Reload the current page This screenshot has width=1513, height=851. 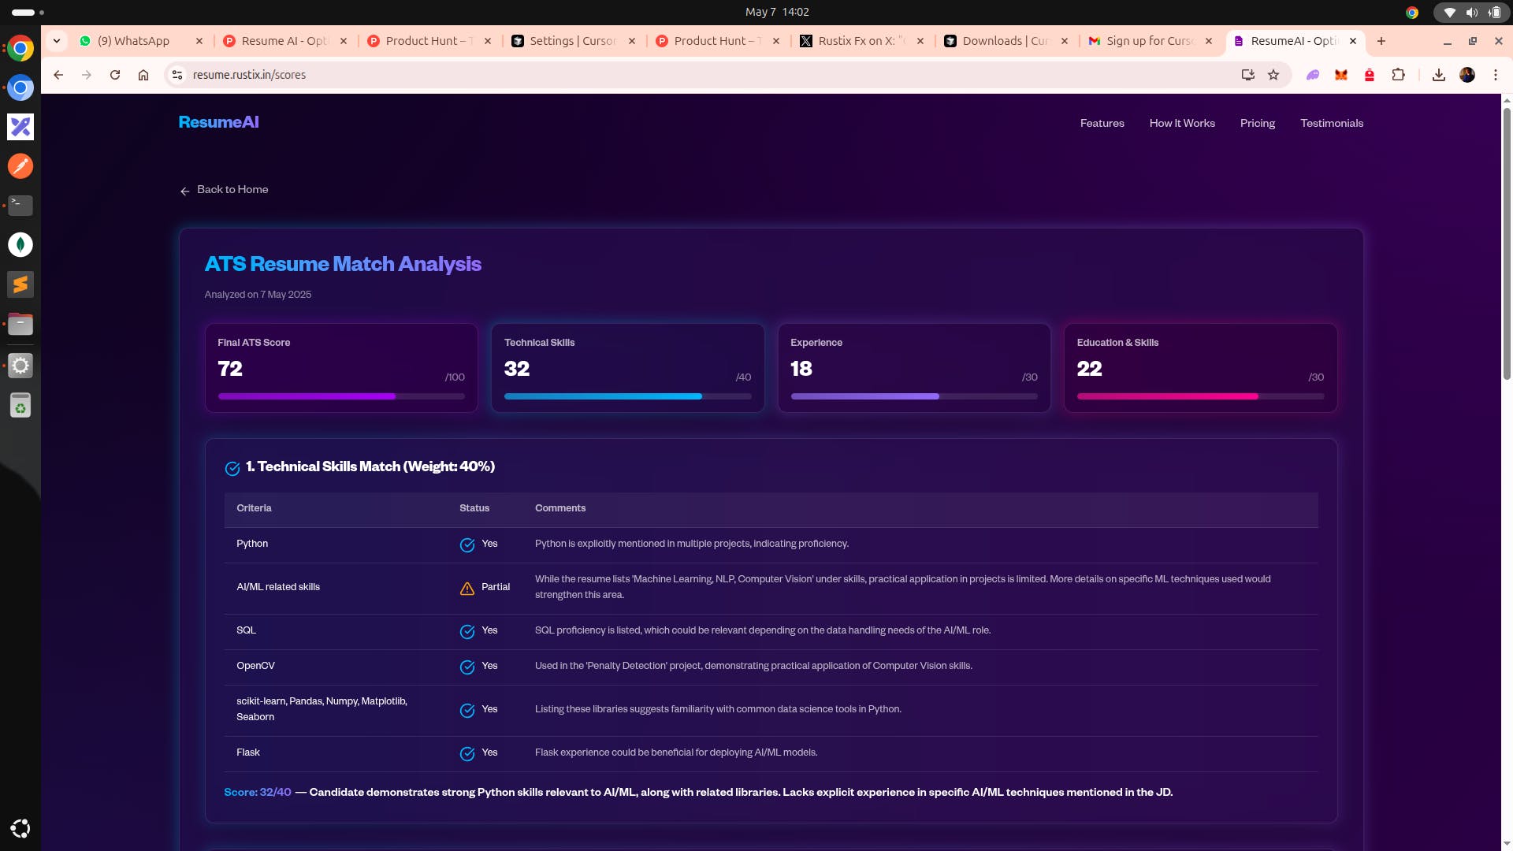point(115,75)
